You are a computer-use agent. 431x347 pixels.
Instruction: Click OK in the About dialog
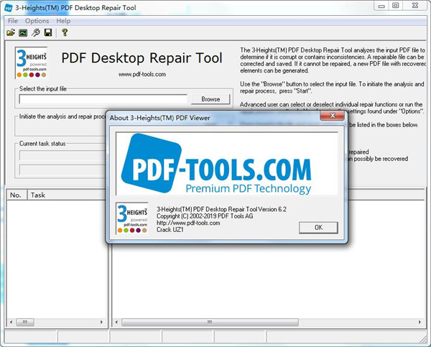coord(318,228)
